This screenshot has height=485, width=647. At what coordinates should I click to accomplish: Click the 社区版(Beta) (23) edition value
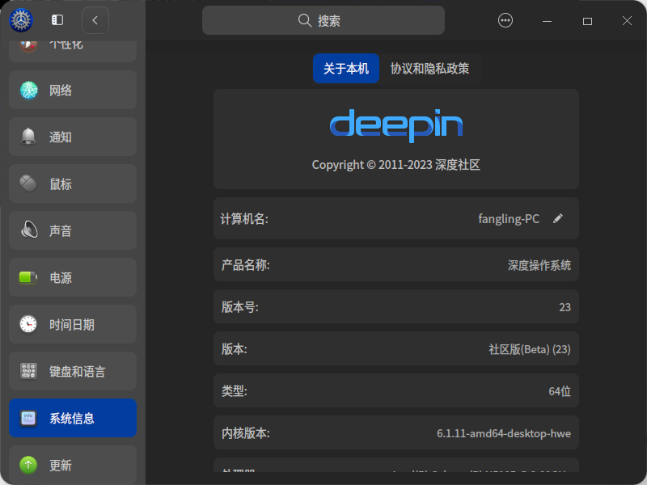point(530,349)
